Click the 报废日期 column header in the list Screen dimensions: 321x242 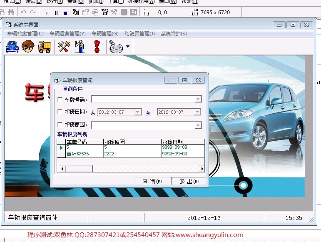pyautogui.click(x=183, y=142)
